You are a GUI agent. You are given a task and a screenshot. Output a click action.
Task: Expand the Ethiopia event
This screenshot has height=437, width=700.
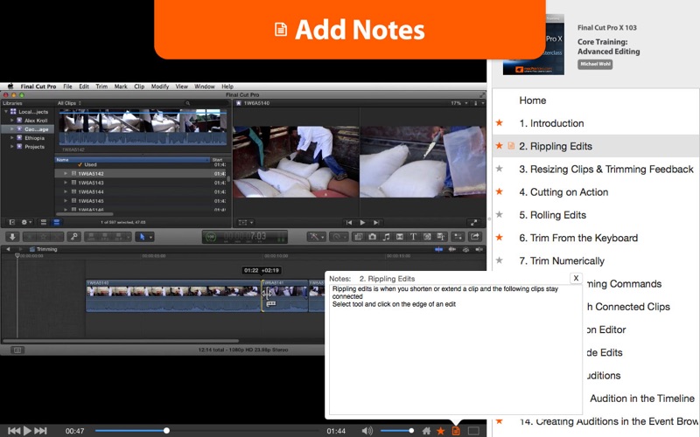point(12,138)
